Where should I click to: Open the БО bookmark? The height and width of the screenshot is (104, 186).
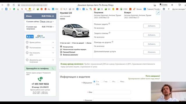pyautogui.click(x=108, y=9)
